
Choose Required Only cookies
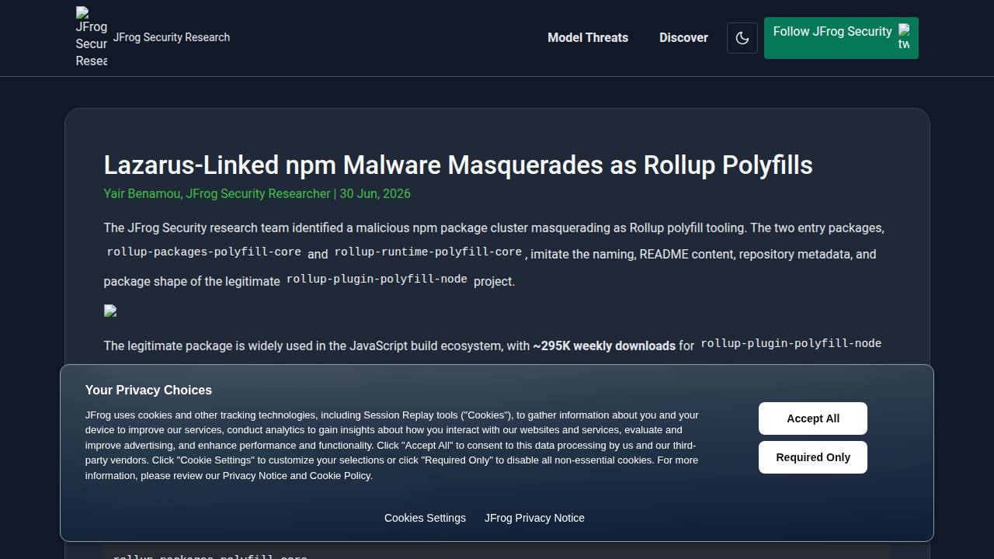point(813,457)
